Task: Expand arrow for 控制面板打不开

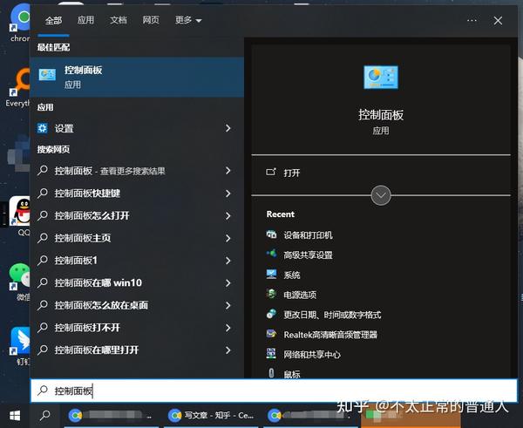Action: [x=228, y=328]
